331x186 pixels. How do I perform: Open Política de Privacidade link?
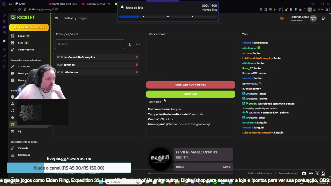(x=260, y=173)
